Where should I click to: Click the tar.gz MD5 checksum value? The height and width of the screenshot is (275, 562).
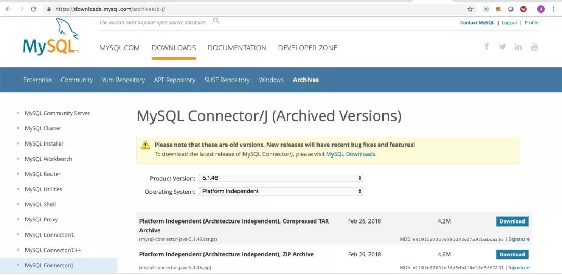click(458, 239)
